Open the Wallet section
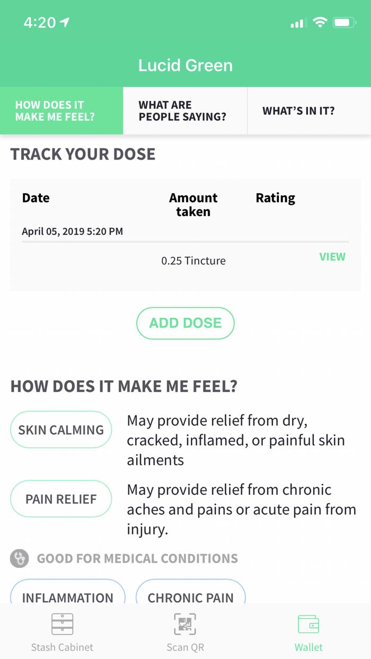371x659 pixels. pyautogui.click(x=309, y=630)
